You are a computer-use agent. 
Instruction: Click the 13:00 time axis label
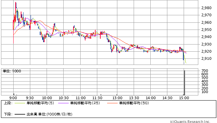(x=117, y=98)
